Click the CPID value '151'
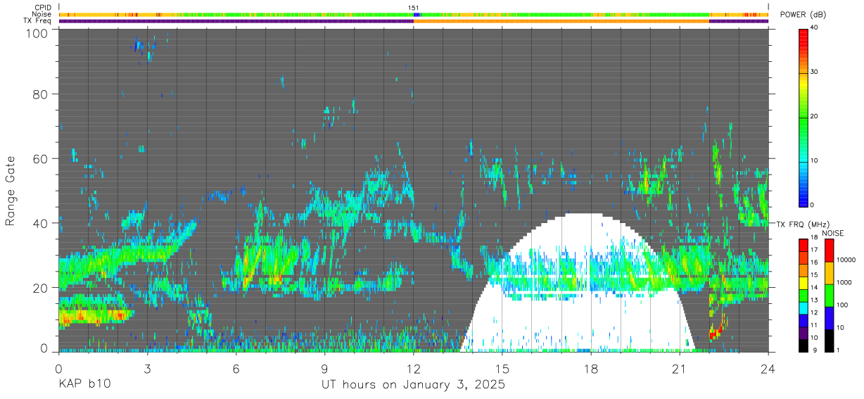The image size is (864, 399). (x=414, y=8)
